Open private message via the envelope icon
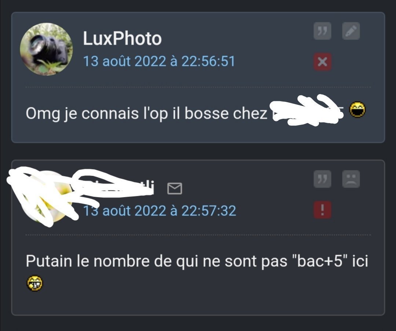The image size is (396, 331). (x=175, y=188)
